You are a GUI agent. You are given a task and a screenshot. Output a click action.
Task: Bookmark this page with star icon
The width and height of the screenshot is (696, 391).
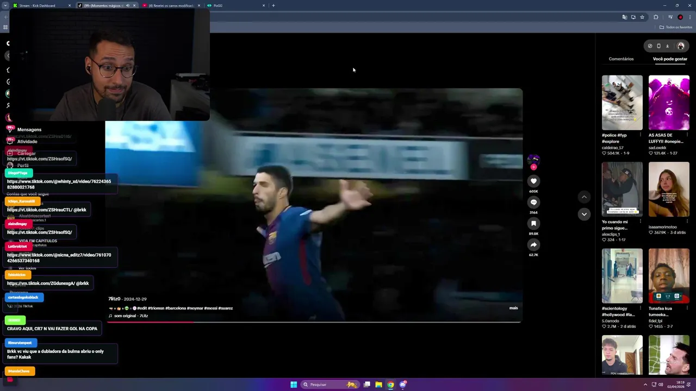point(642,17)
